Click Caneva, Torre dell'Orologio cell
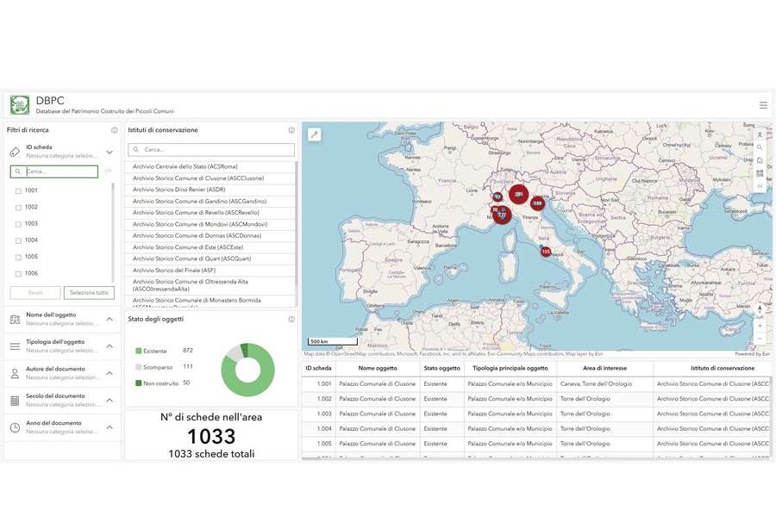Viewport: 776px width, 517px height. [604, 384]
